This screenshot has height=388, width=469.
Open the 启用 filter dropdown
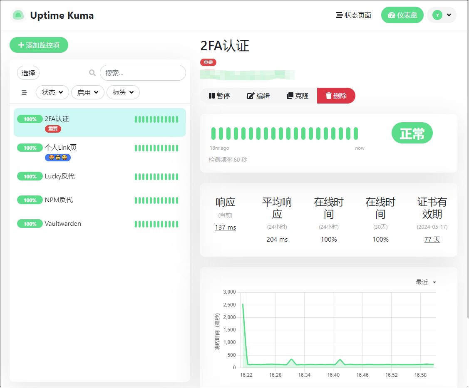[88, 92]
